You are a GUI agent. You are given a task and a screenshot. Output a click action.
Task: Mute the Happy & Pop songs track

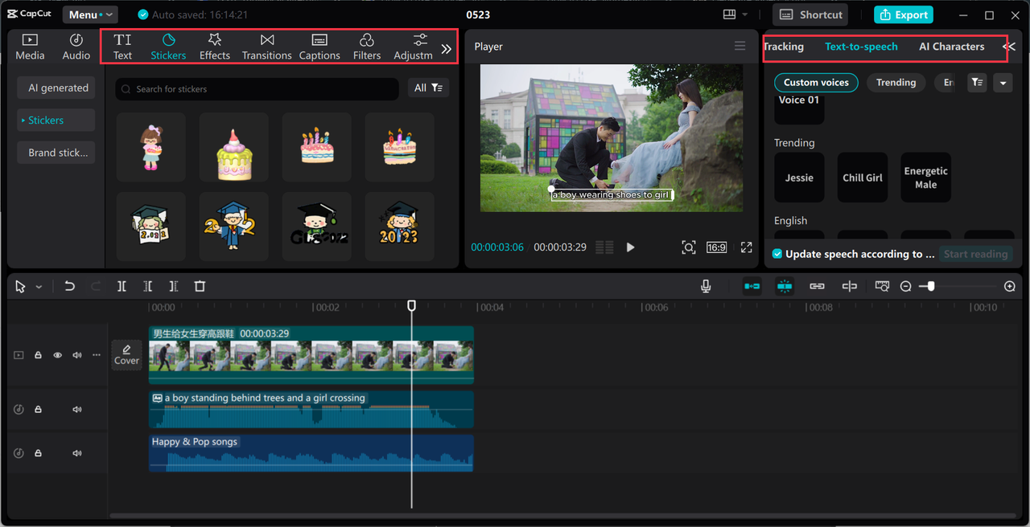click(x=77, y=453)
